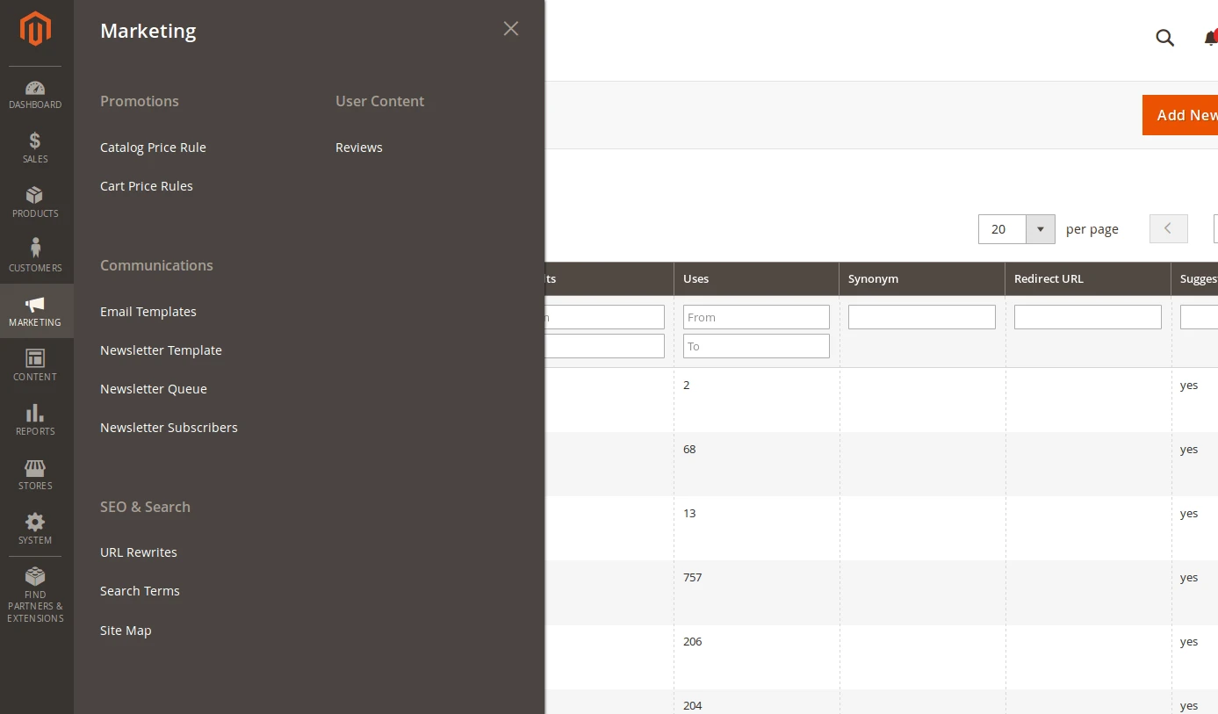Image resolution: width=1218 pixels, height=714 pixels.
Task: Click the Uses From filter field
Action: coord(755,316)
